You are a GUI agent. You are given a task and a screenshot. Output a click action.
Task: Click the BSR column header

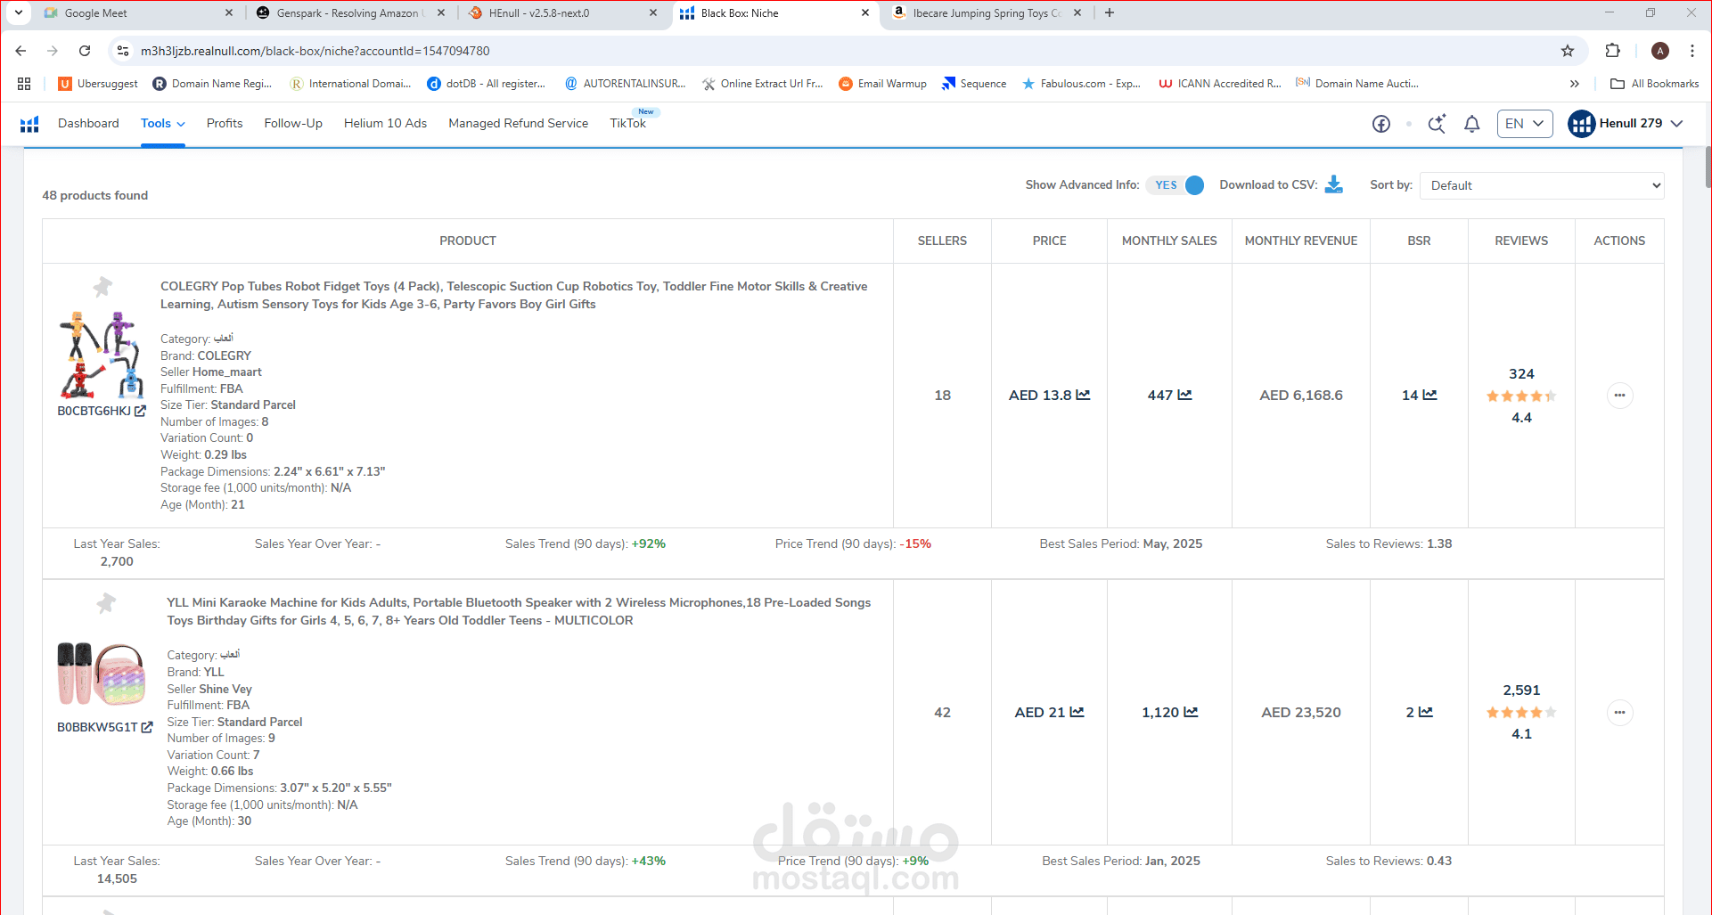pos(1419,241)
